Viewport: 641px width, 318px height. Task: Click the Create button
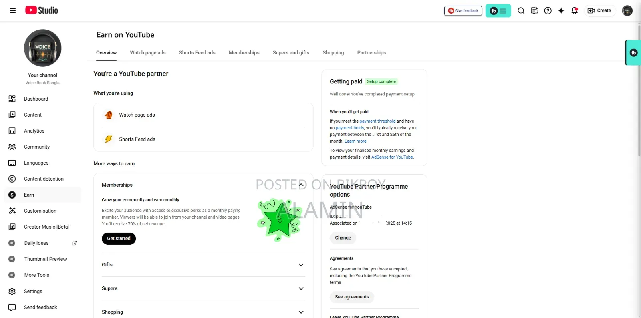pyautogui.click(x=599, y=11)
